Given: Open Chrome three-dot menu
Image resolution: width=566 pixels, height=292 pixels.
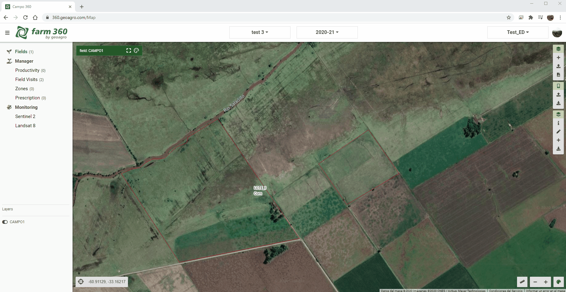Looking at the screenshot, I should (560, 17).
